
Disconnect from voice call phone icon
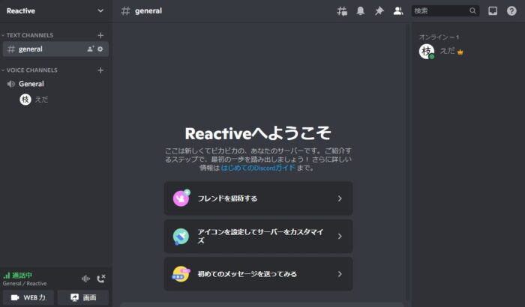tap(100, 279)
